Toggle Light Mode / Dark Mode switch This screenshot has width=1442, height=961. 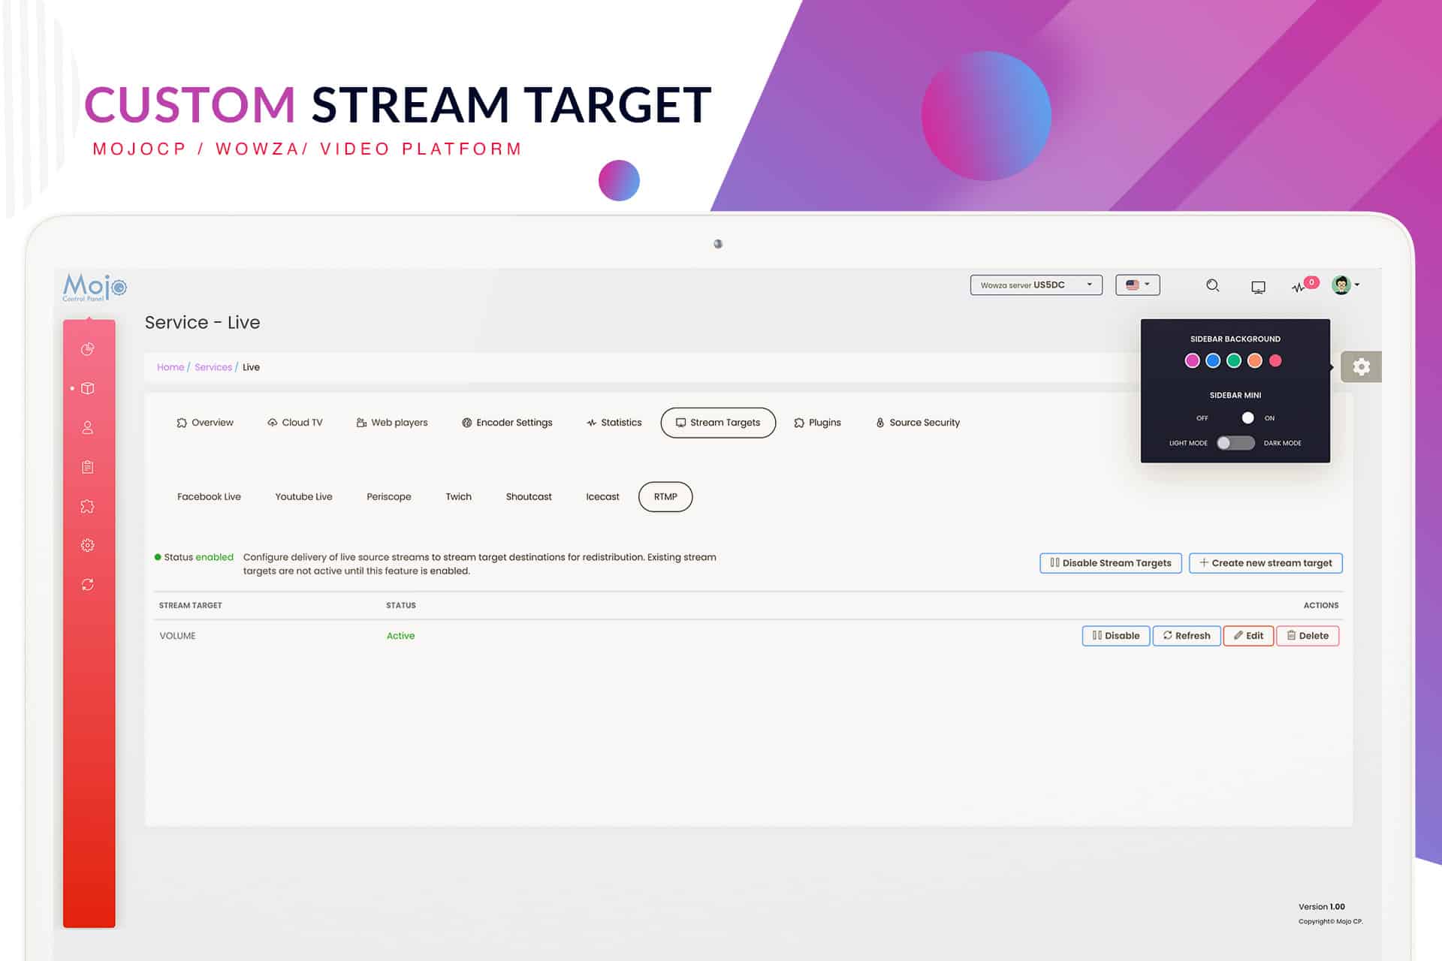[x=1236, y=443]
